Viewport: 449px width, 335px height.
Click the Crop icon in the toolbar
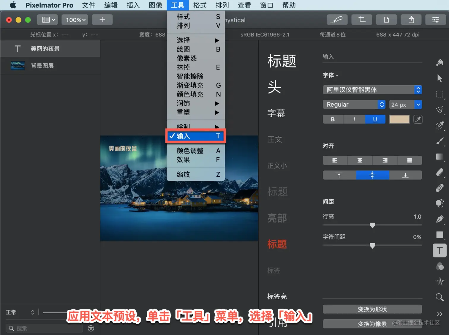(362, 20)
